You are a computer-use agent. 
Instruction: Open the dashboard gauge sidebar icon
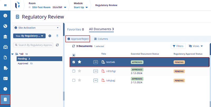click(x=5, y=15)
